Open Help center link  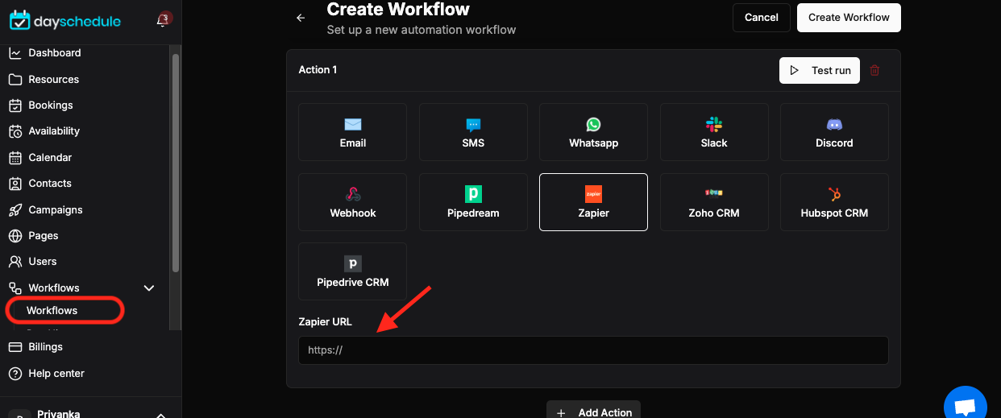pyautogui.click(x=56, y=374)
